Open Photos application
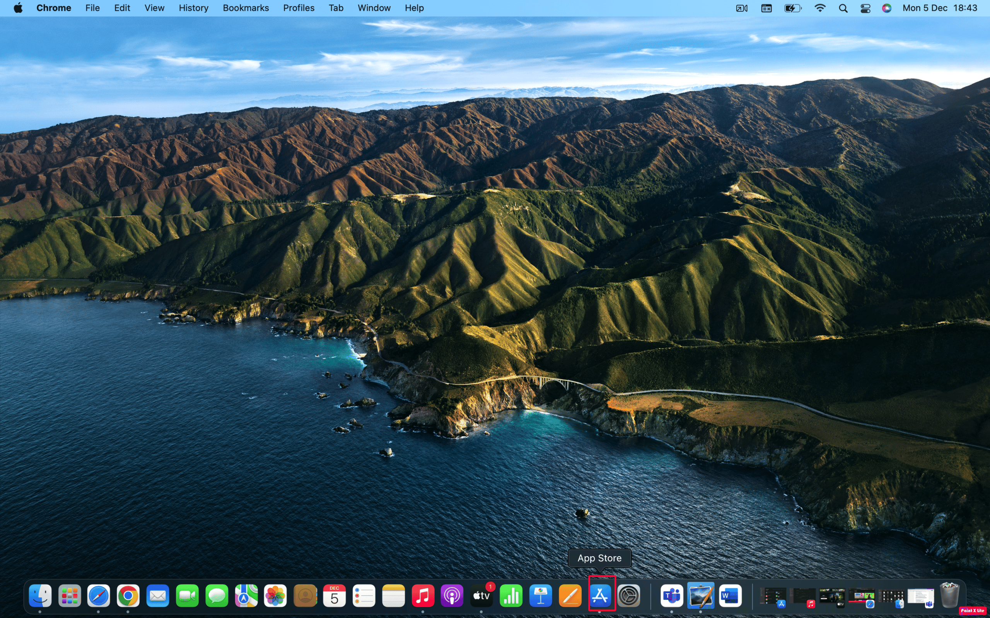 (x=275, y=597)
